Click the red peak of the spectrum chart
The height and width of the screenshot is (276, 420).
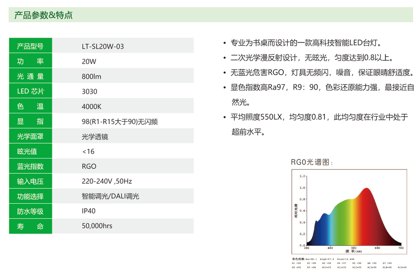[x=366, y=198]
